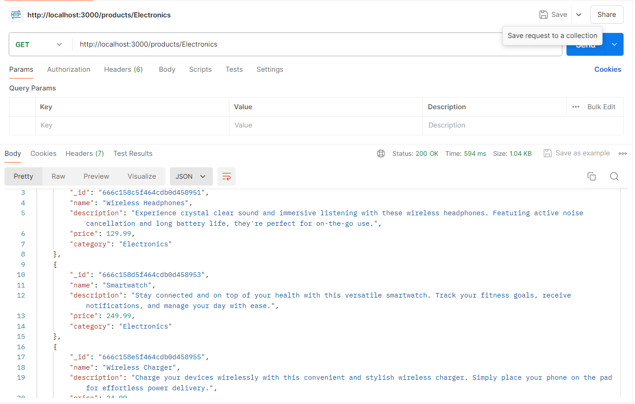Click the HTTP request type icon
The image size is (635, 404).
(16, 15)
